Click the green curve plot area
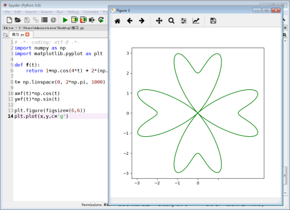The width and height of the screenshot is (290, 210). pyautogui.click(x=198, y=113)
